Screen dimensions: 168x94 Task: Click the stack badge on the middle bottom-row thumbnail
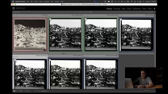tap(50, 60)
